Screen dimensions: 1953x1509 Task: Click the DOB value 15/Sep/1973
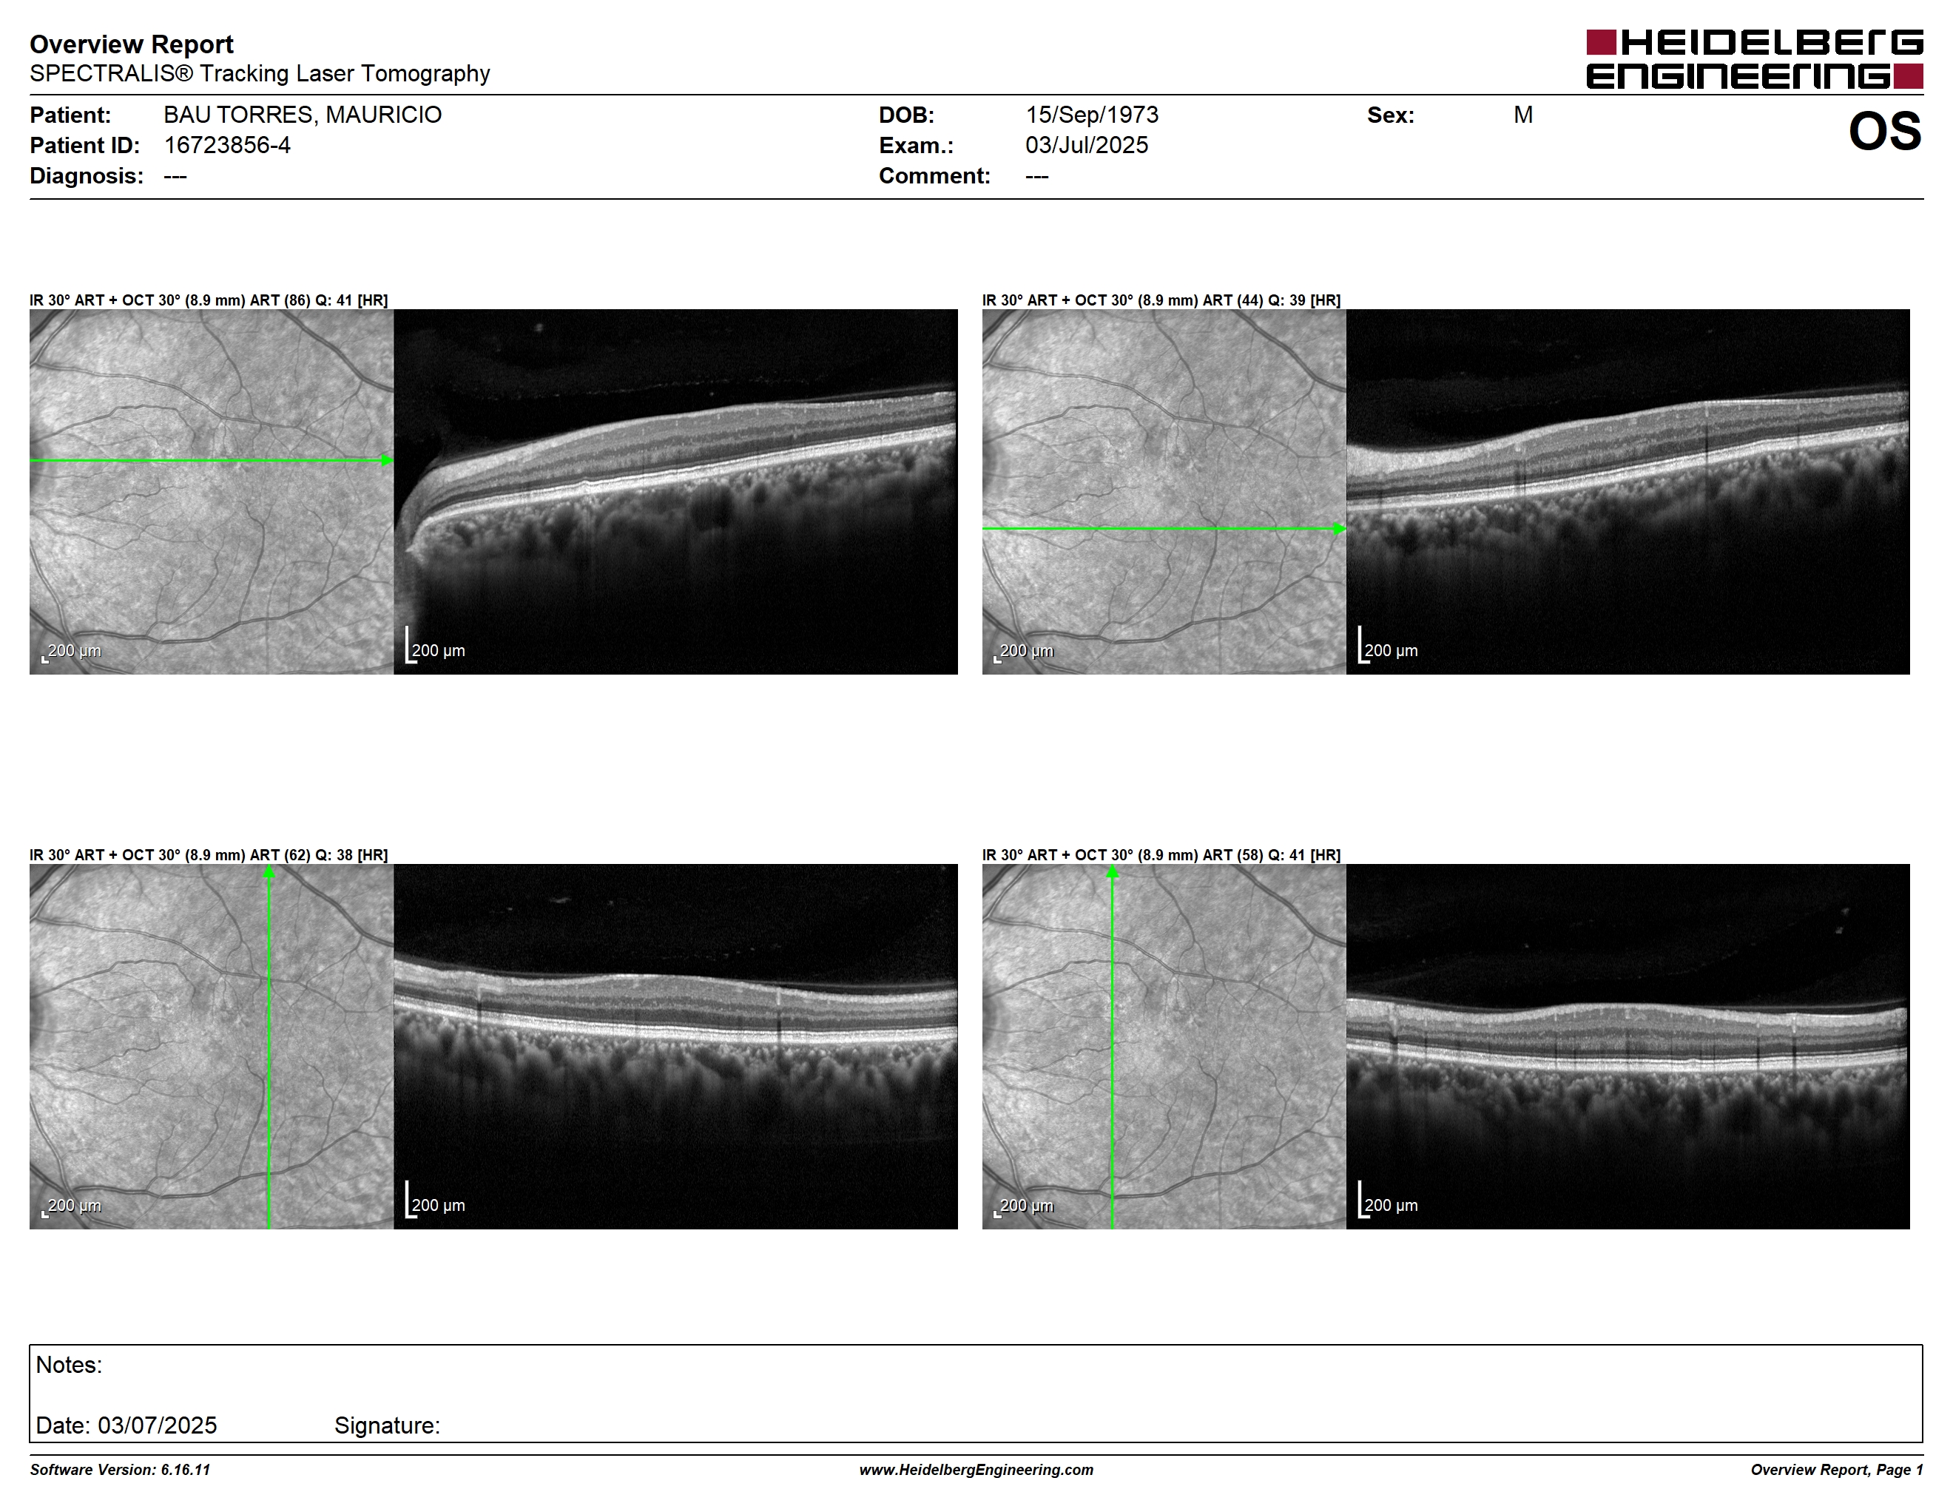(x=1092, y=115)
